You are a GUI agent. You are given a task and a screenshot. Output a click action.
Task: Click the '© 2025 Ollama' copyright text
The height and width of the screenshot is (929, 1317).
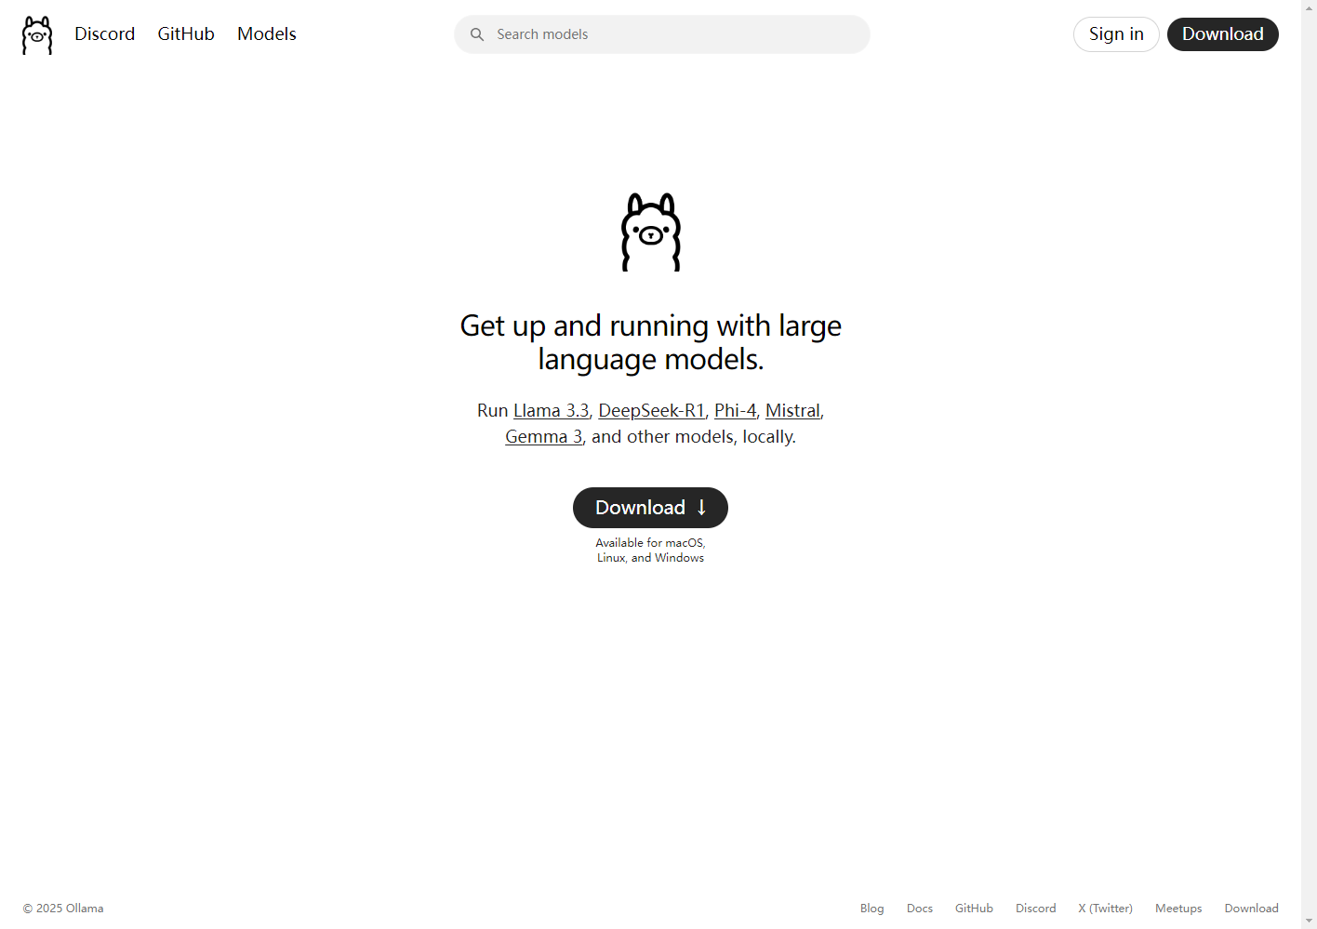click(63, 909)
